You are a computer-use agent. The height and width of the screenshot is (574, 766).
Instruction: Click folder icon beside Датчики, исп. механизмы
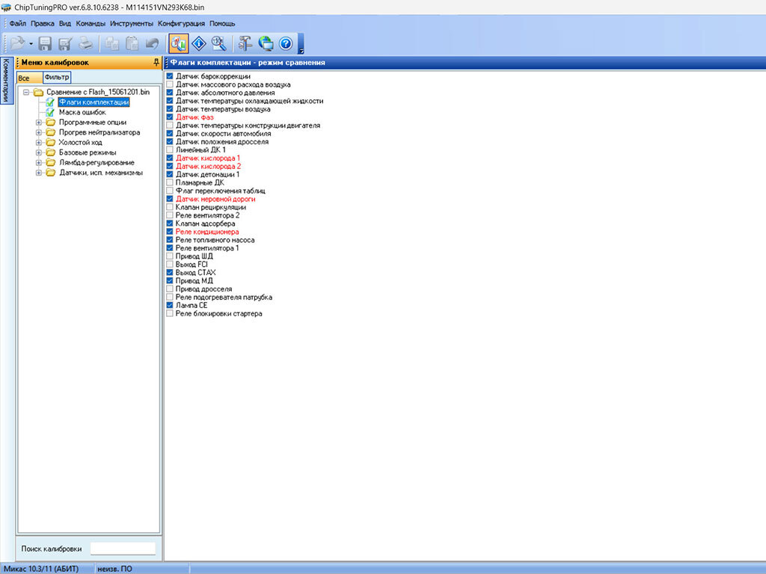pyautogui.click(x=50, y=173)
